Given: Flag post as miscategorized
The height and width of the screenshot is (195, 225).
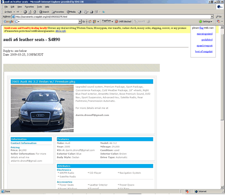Looking at the screenshot, I should (x=205, y=34).
